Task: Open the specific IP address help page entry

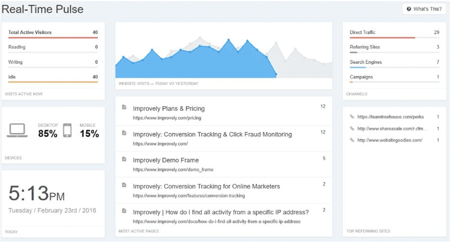Action: pos(220,212)
